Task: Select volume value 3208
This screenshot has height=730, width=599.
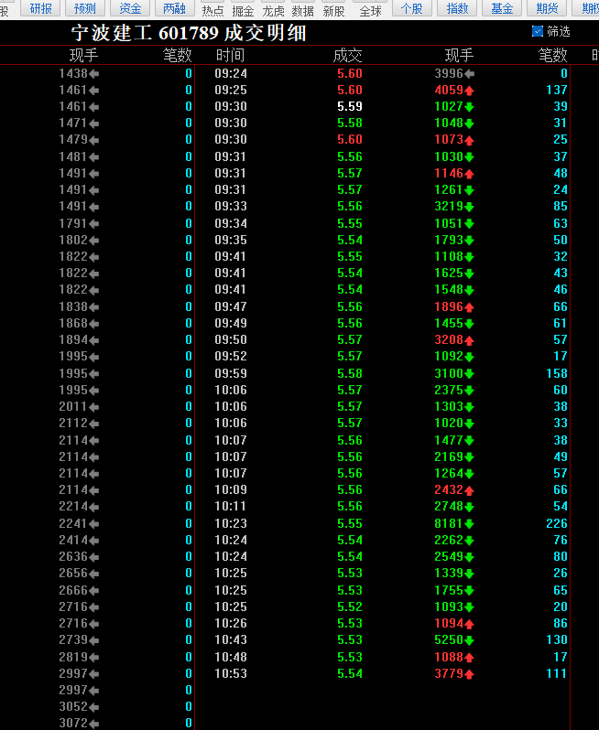Action: click(449, 339)
